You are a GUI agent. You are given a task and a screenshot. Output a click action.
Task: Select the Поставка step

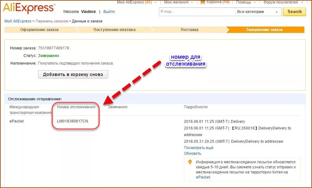pos(189,30)
